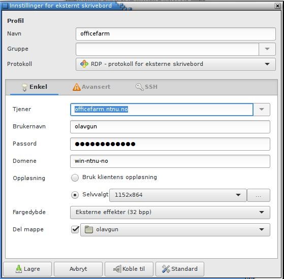This screenshot has height=279, width=284.
Task: Select the Selvvalgt resolution radio button
Action: coord(75,195)
